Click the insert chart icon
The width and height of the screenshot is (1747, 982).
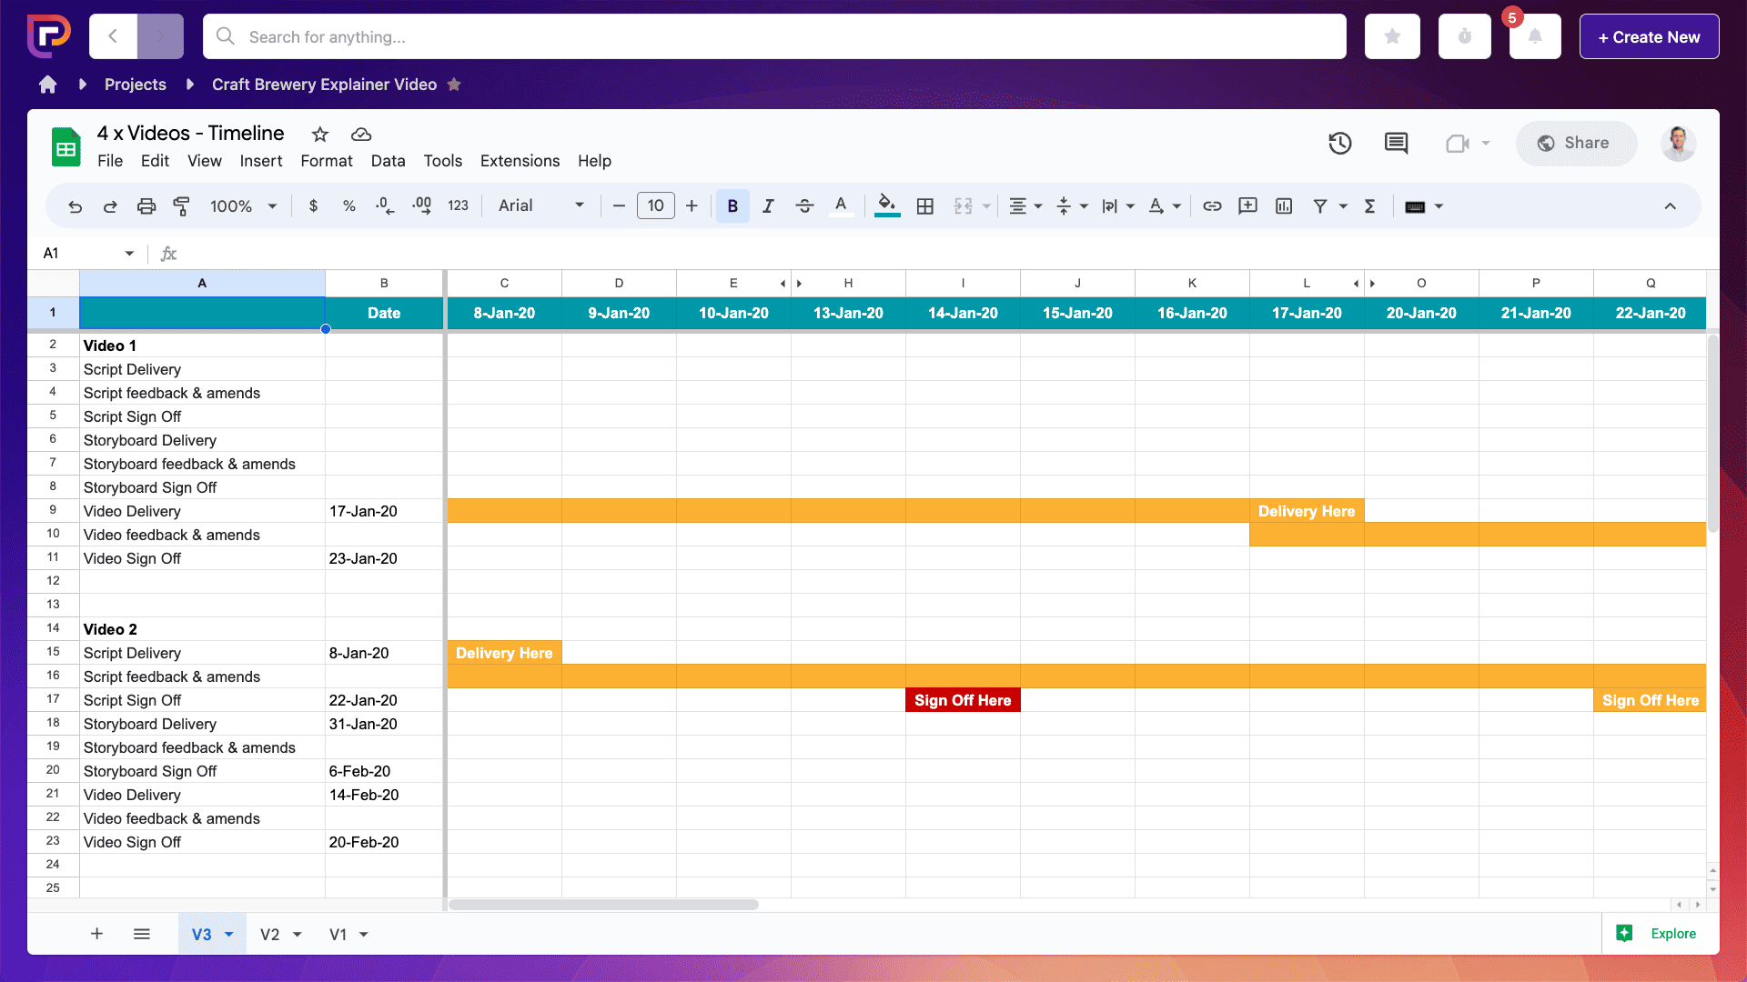click(1284, 206)
